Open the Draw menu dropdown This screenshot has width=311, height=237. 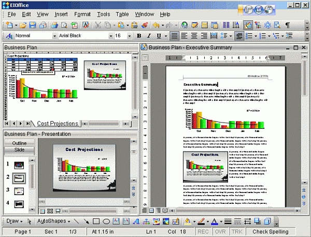15,221
